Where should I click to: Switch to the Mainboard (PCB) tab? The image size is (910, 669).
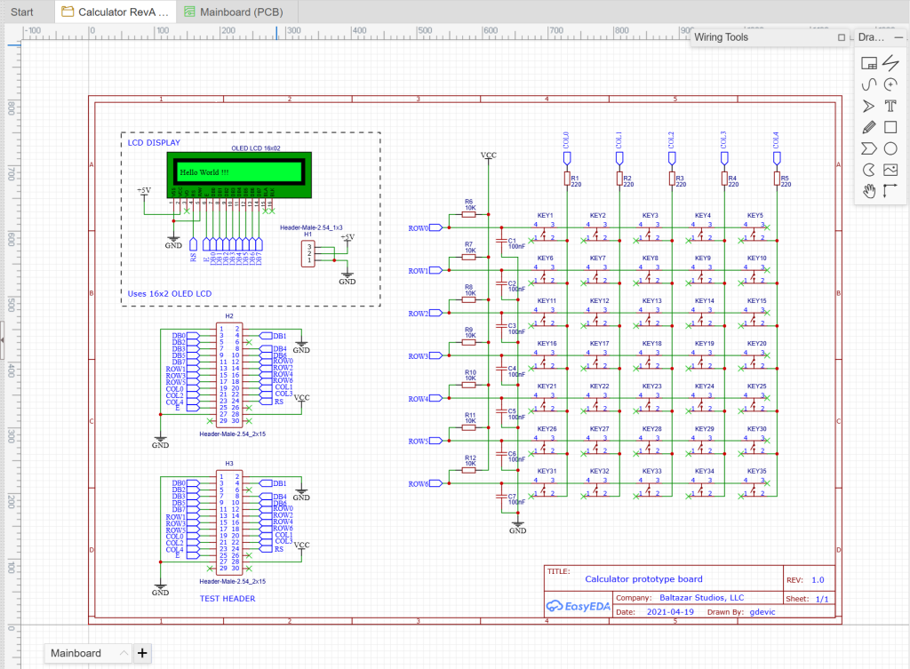click(235, 12)
